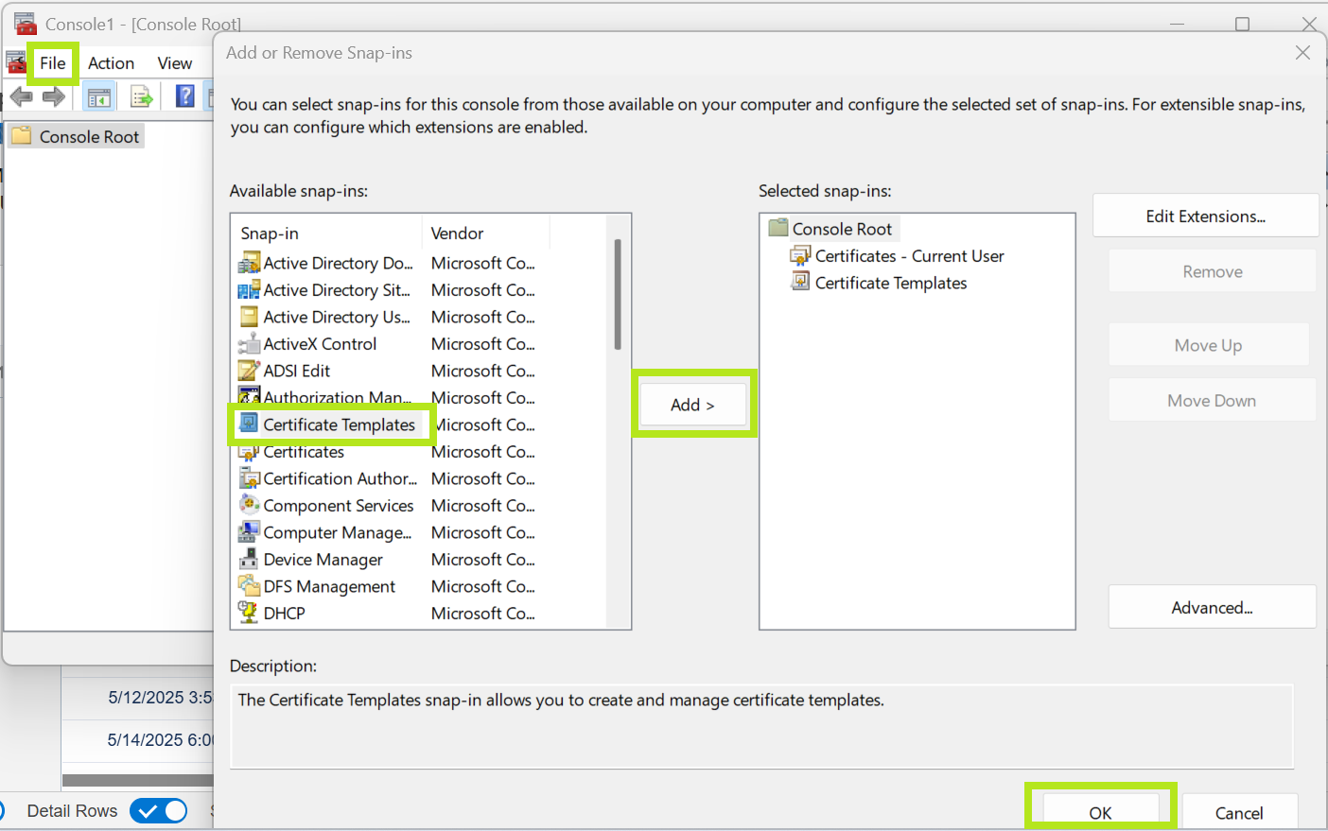Click the Vendor column header

point(458,234)
